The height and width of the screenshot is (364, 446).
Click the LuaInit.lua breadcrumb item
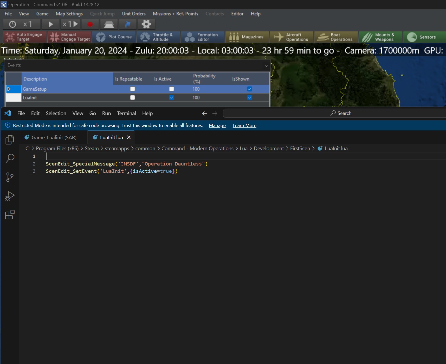(x=333, y=148)
